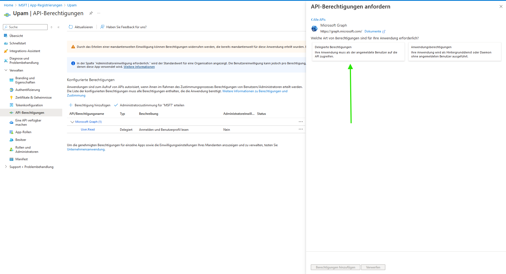
Task: Click the Aktualisieren refresh icon
Action: tap(71, 27)
